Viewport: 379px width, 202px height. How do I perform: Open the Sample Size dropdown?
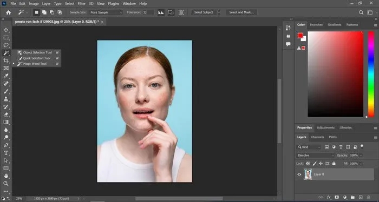pyautogui.click(x=106, y=12)
